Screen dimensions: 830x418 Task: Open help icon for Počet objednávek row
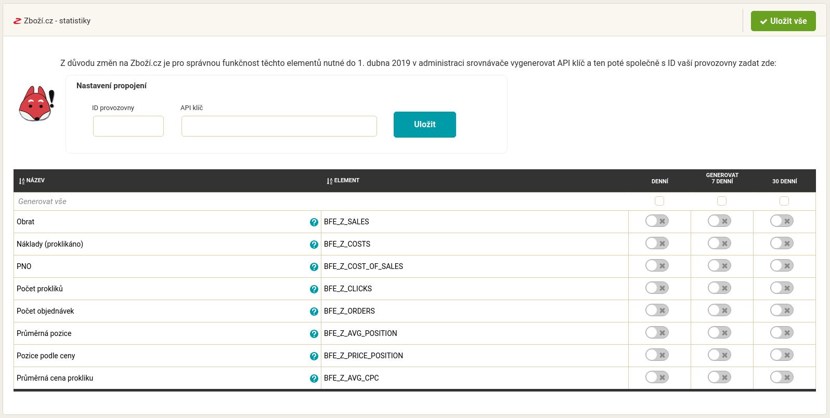[314, 312]
